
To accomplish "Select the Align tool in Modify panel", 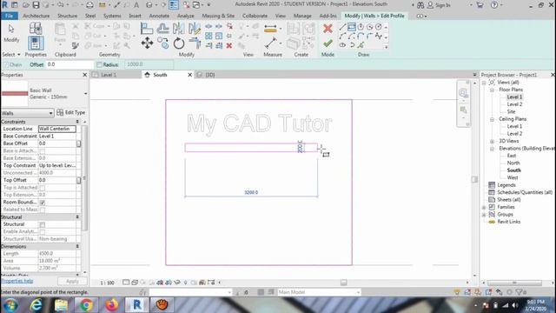I will 147,29.
